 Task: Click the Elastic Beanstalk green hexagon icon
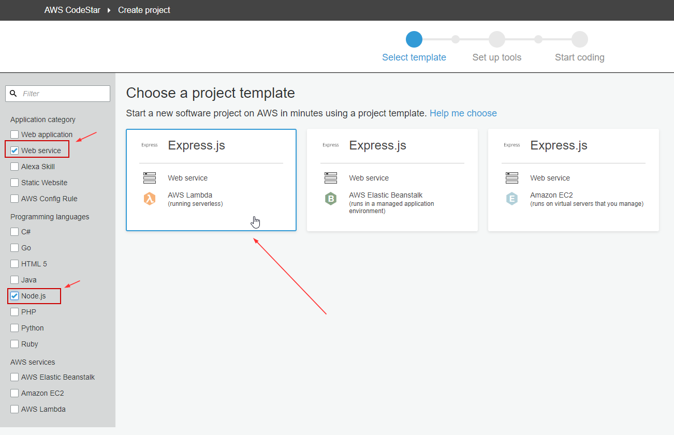point(331,199)
